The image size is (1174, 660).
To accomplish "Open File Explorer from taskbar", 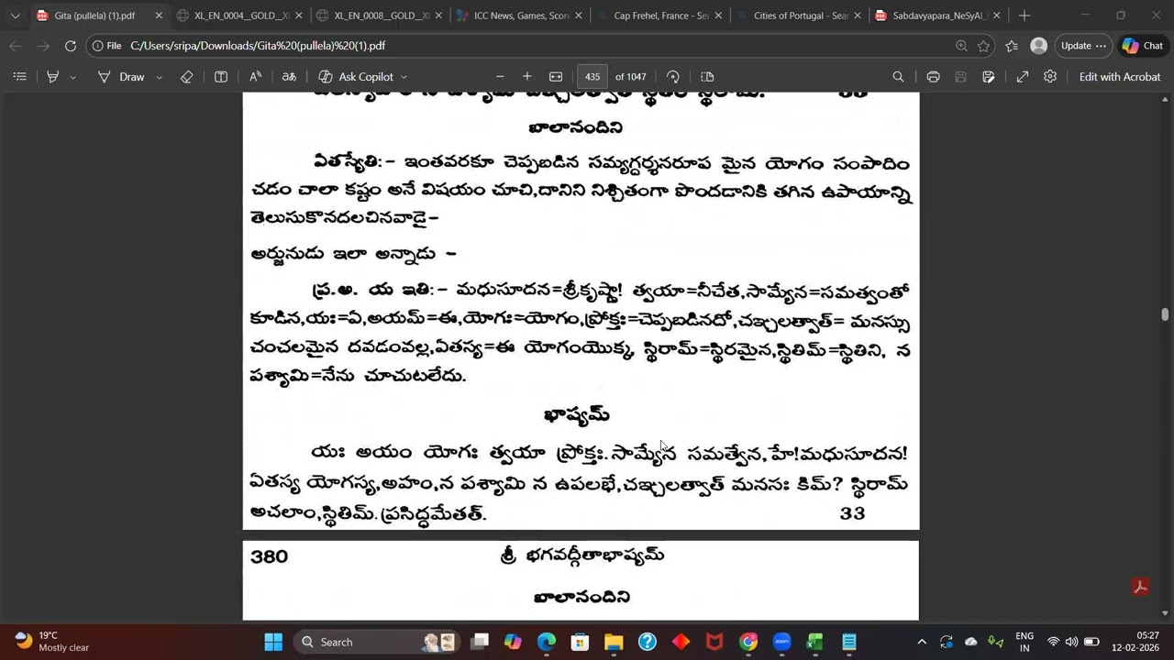I will click(614, 642).
